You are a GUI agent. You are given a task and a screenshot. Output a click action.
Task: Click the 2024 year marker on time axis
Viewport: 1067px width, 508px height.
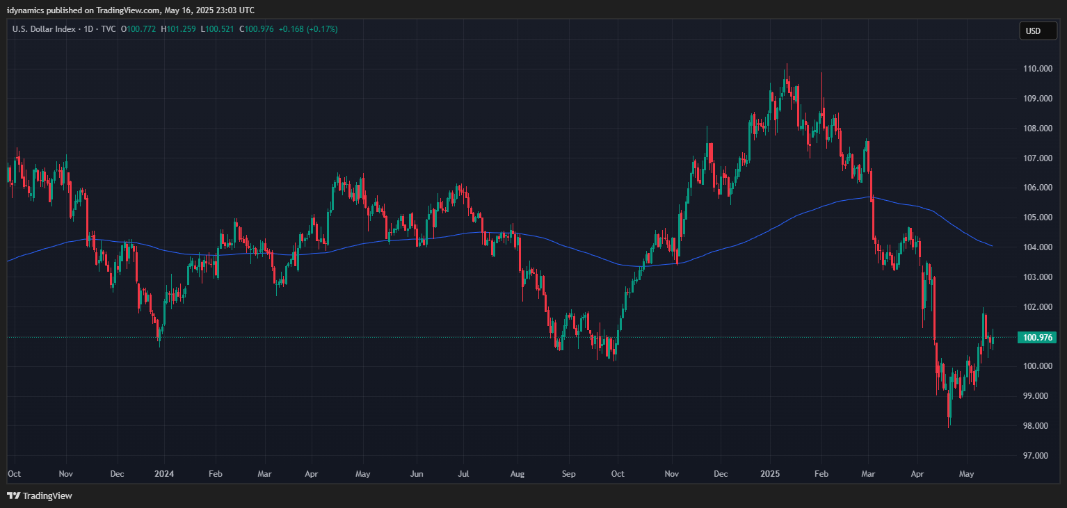pyautogui.click(x=164, y=474)
